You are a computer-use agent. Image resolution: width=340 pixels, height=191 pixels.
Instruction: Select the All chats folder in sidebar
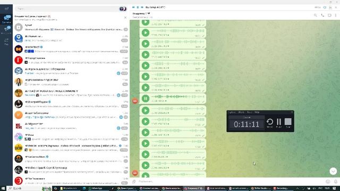(x=6, y=19)
